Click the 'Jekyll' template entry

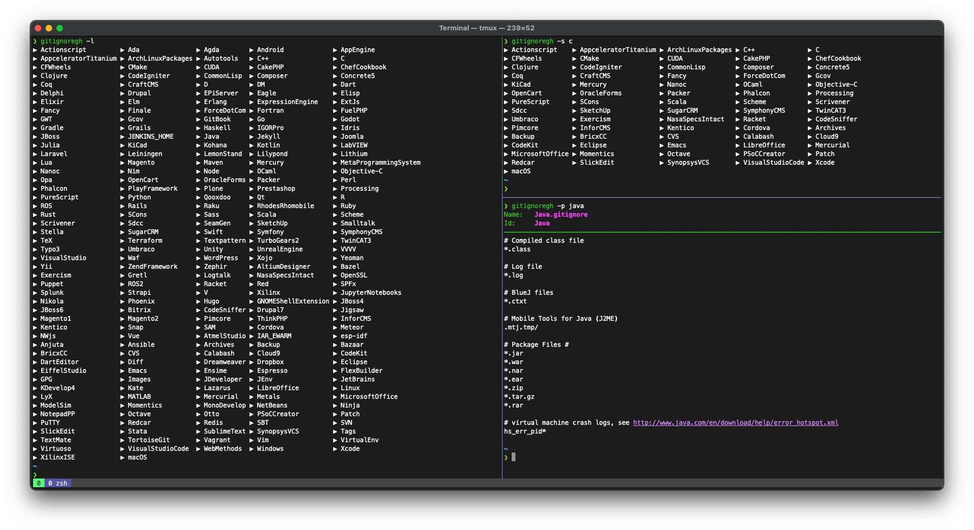(x=269, y=137)
